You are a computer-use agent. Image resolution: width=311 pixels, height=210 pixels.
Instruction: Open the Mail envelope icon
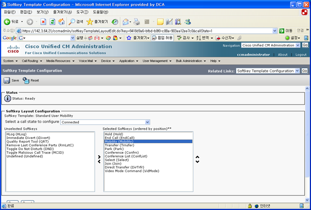[x=125, y=22]
